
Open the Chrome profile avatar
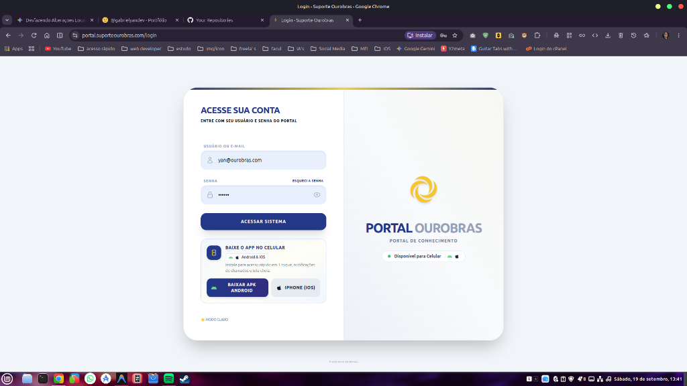point(666,36)
